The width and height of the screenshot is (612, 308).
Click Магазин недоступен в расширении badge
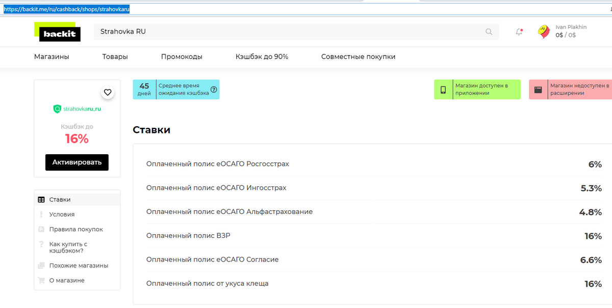click(x=570, y=90)
